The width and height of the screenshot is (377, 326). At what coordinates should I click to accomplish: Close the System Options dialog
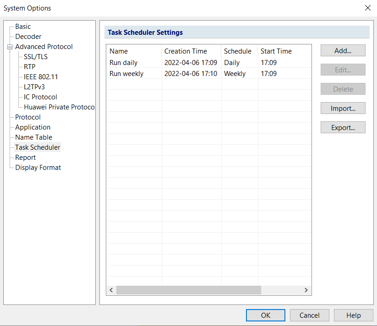coord(368,8)
